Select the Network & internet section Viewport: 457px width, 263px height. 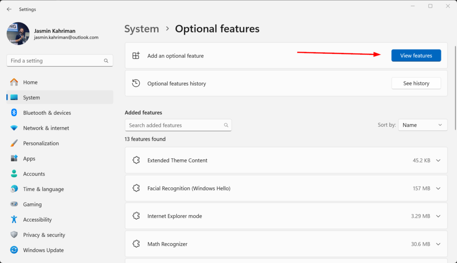[46, 128]
